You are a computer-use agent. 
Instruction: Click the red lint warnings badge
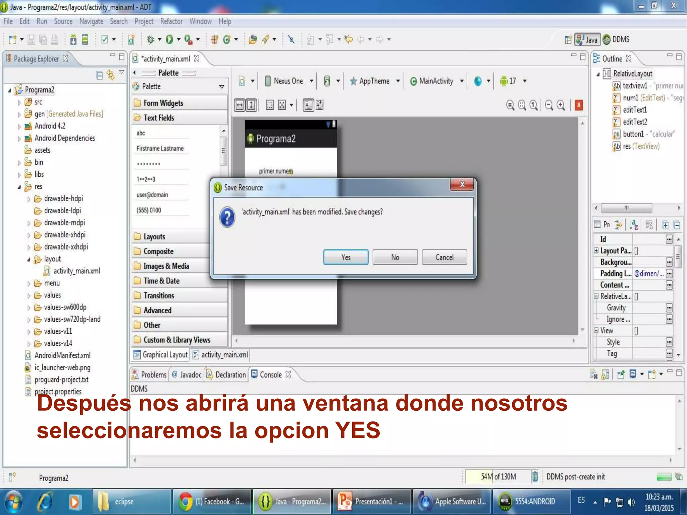(x=578, y=105)
